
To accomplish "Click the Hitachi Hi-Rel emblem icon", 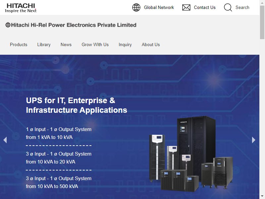I will (x=8, y=25).
